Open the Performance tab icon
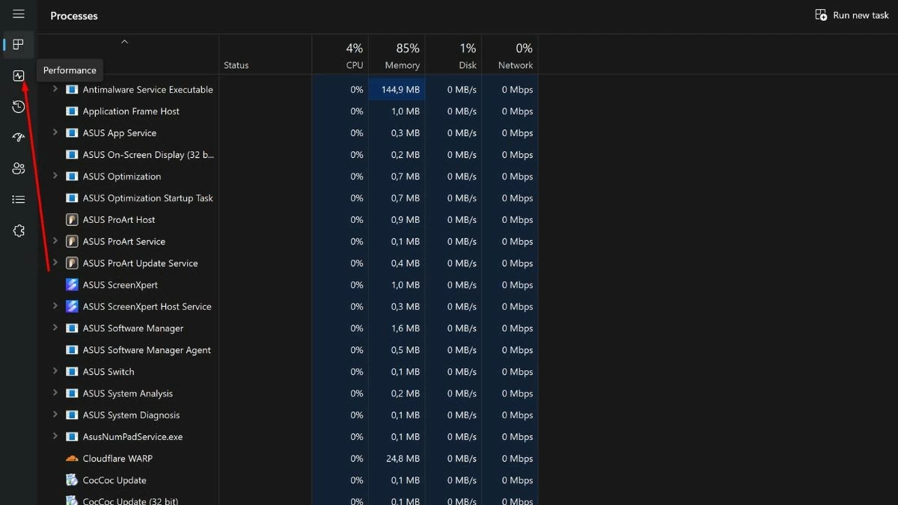898x505 pixels. point(19,76)
